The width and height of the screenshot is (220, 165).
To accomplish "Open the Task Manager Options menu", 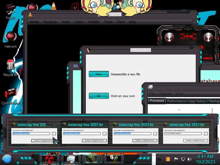I will (165, 94).
